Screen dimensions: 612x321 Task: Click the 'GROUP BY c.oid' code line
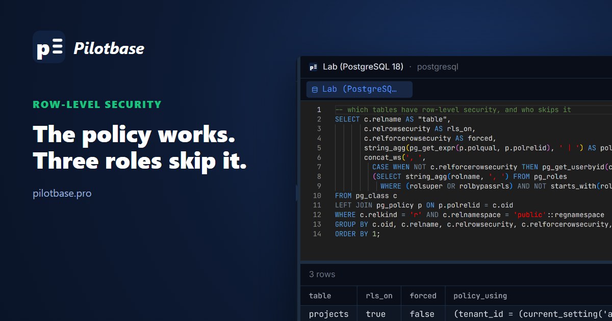coord(473,224)
